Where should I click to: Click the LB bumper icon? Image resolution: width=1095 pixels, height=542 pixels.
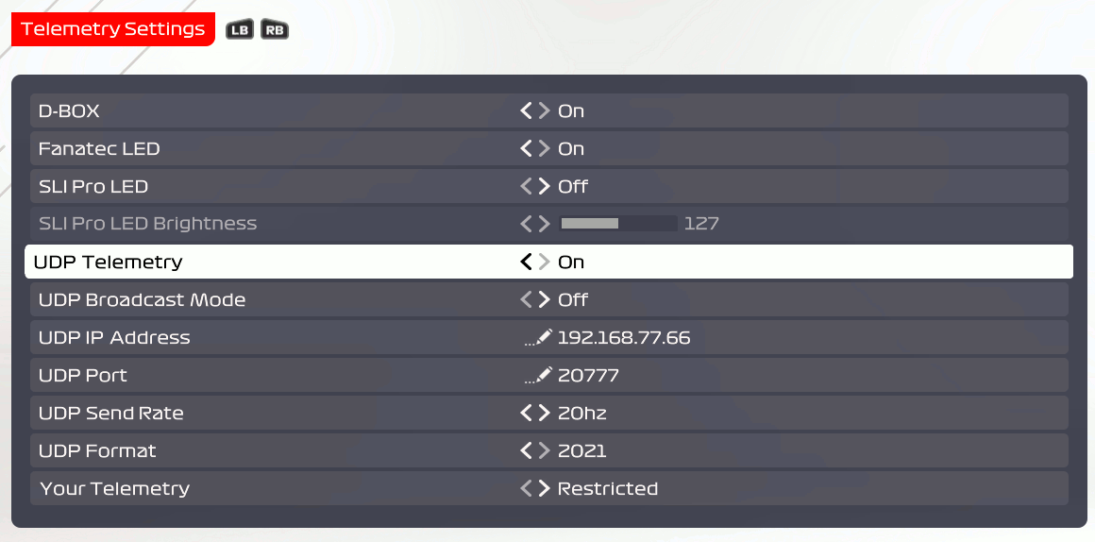(x=240, y=29)
